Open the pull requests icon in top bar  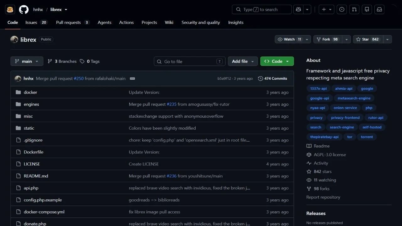point(354,9)
